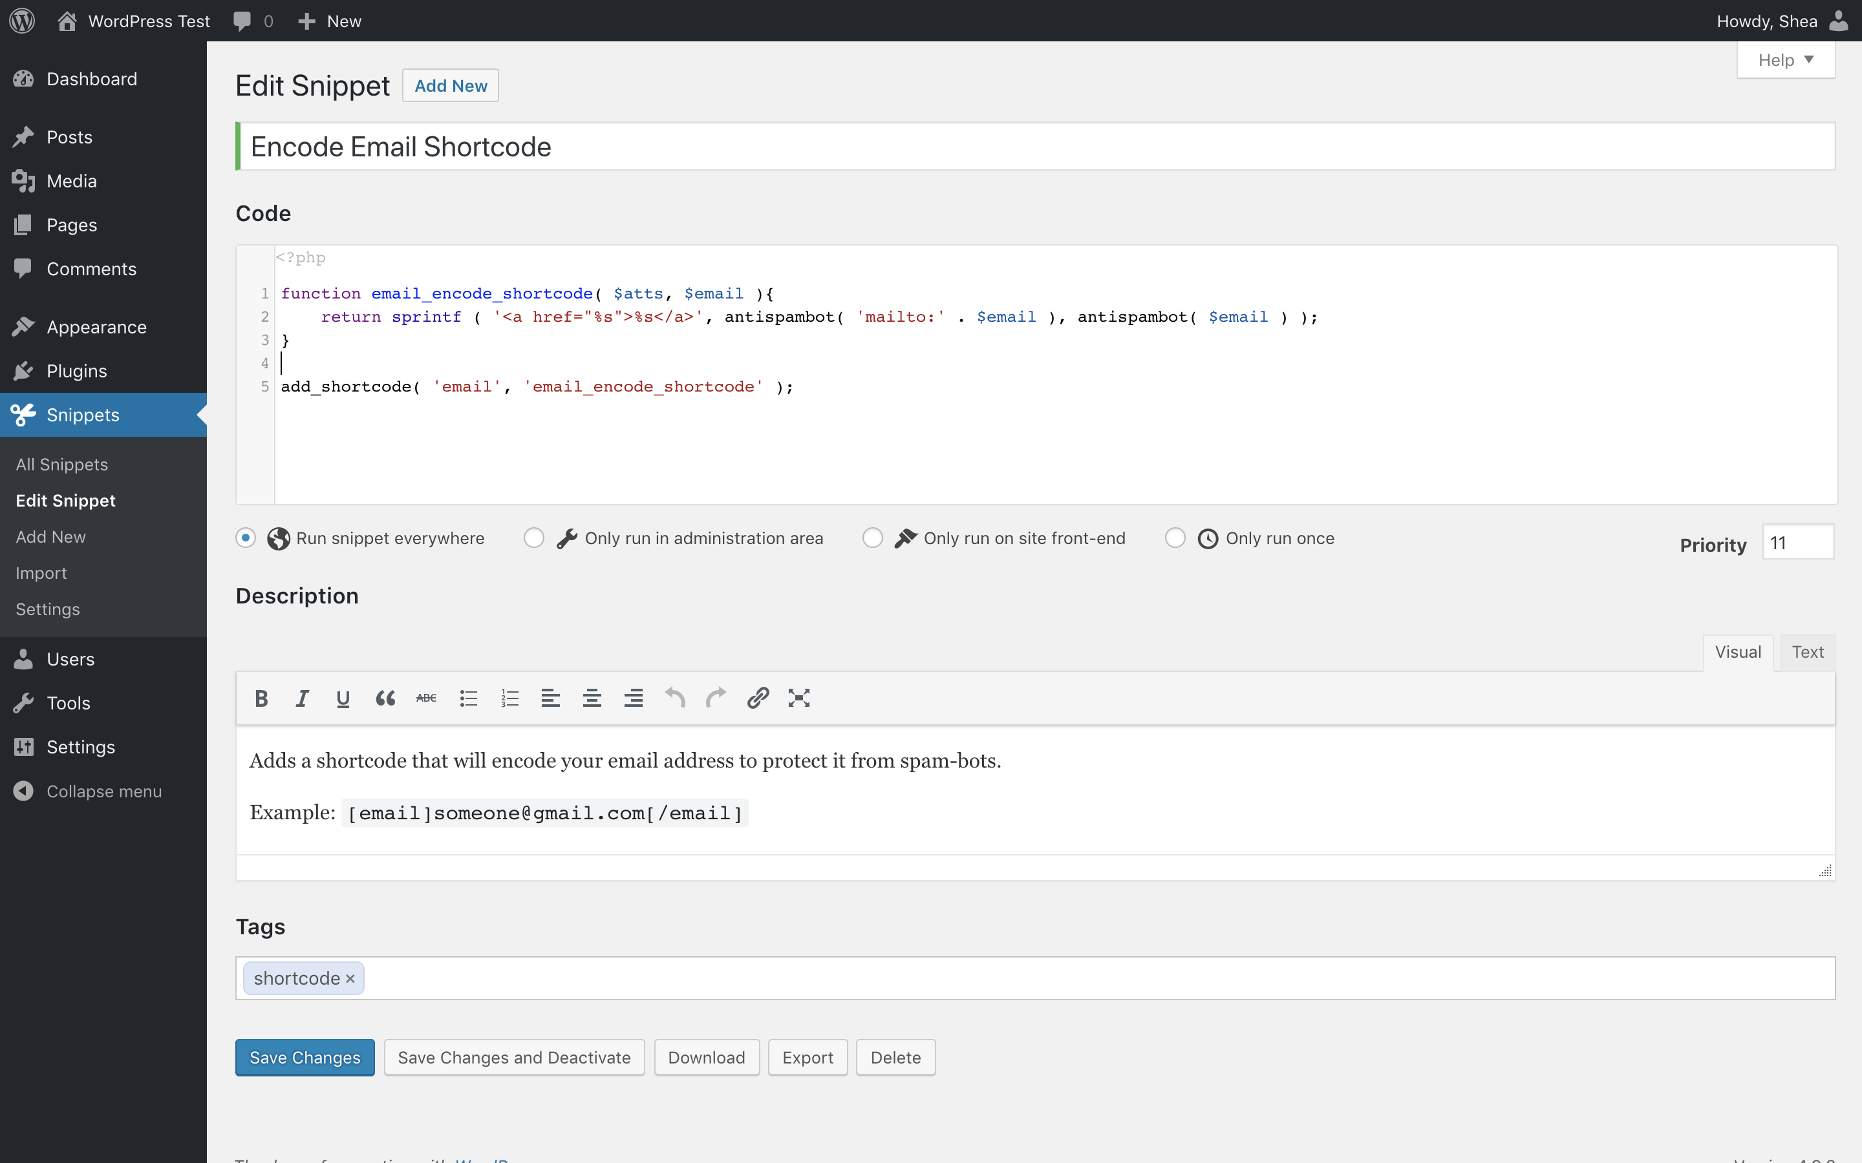The height and width of the screenshot is (1163, 1862).
Task: Select 'Only run on site front-end' radio button
Action: click(873, 539)
